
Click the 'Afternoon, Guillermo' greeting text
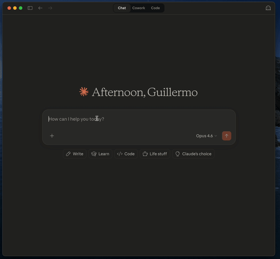(145, 92)
